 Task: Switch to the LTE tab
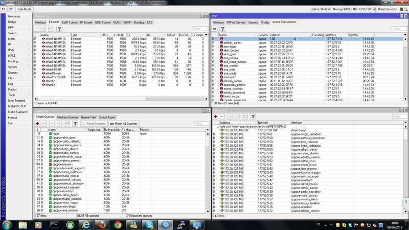point(150,22)
